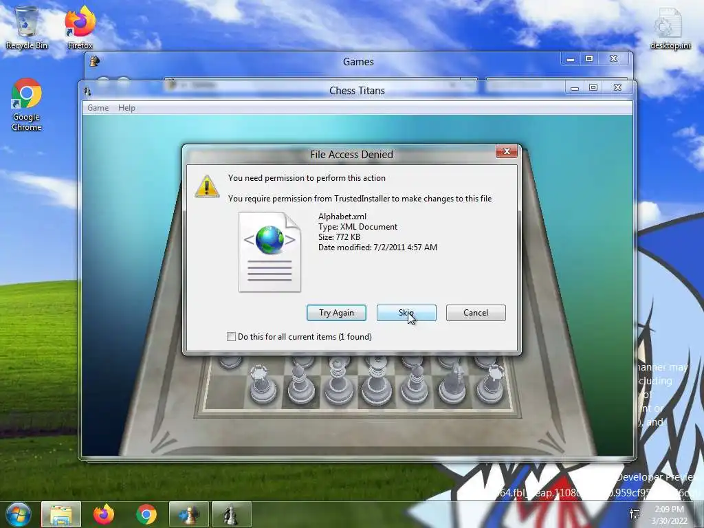Click the network tray icon
This screenshot has width=704, height=528.
click(x=635, y=514)
